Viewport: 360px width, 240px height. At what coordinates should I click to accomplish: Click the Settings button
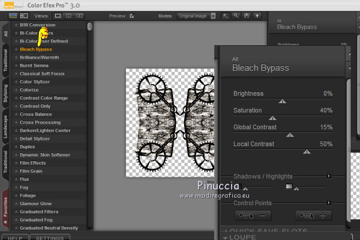coord(50,237)
